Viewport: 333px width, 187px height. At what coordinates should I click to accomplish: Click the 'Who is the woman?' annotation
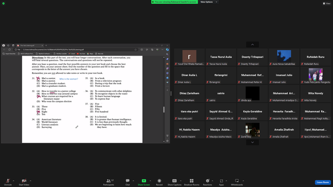tap(69, 79)
